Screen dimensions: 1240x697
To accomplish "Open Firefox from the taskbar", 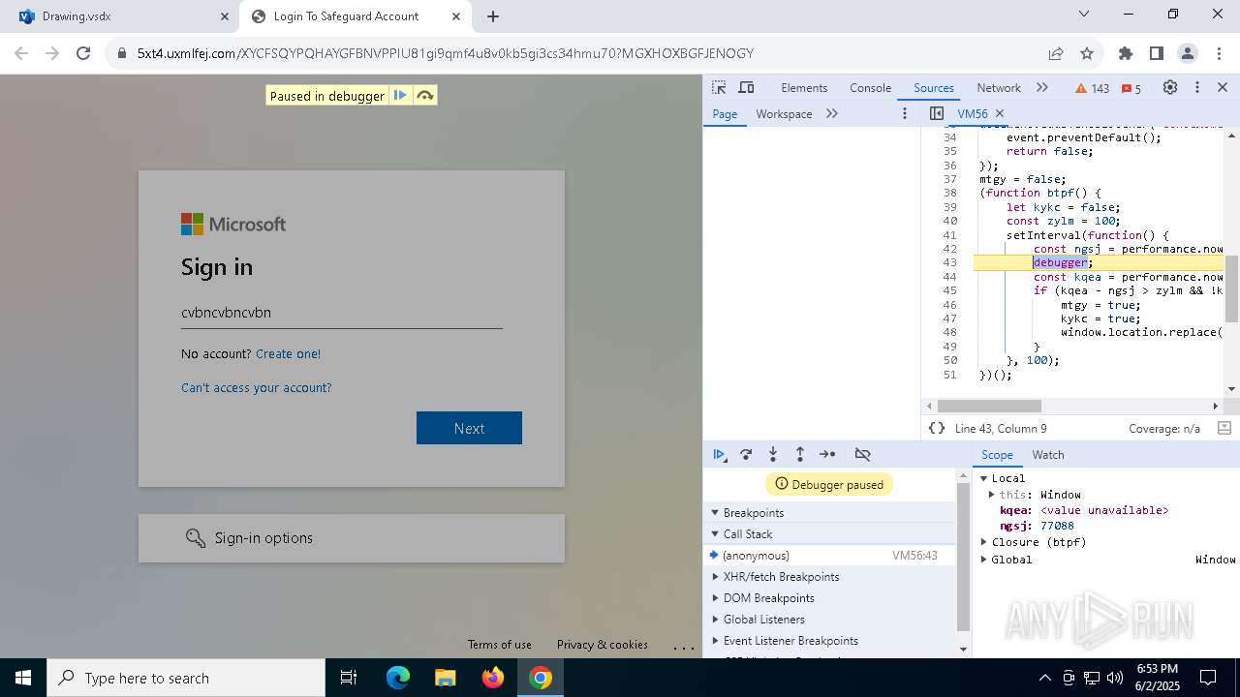I will click(493, 678).
